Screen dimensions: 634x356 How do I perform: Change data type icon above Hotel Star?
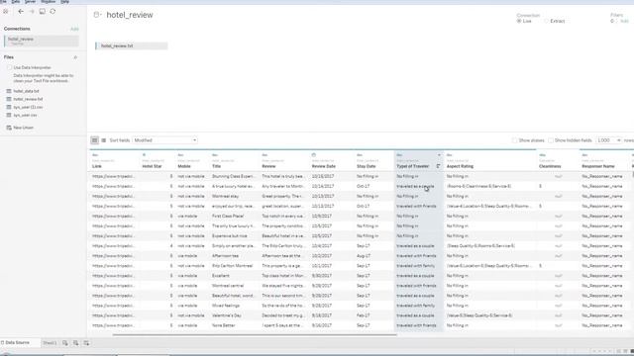pos(144,155)
